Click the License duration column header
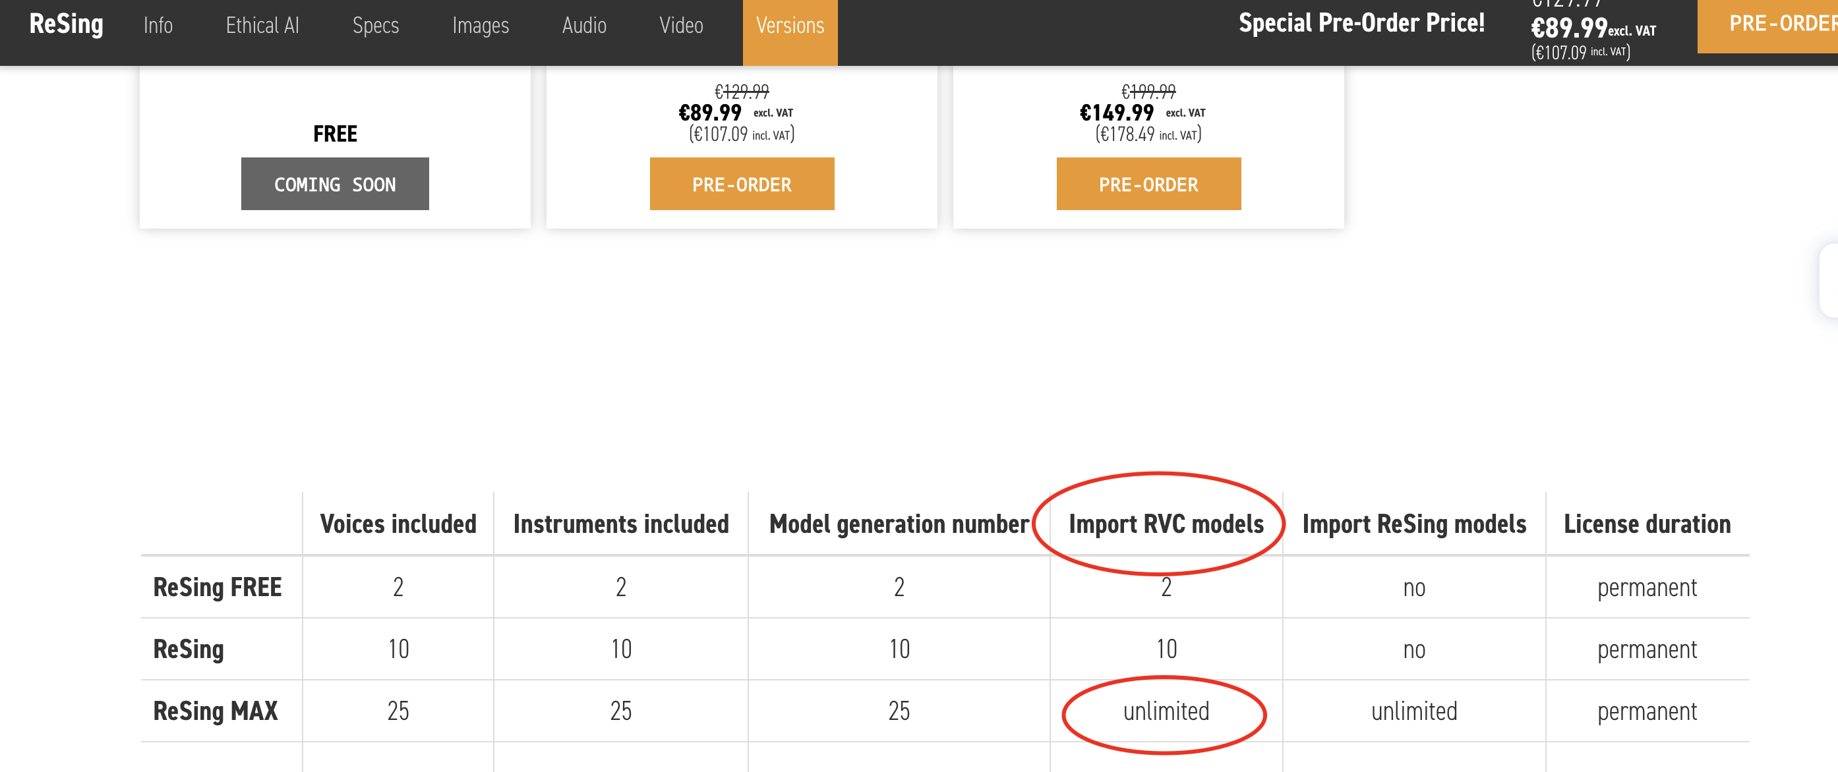 tap(1647, 524)
